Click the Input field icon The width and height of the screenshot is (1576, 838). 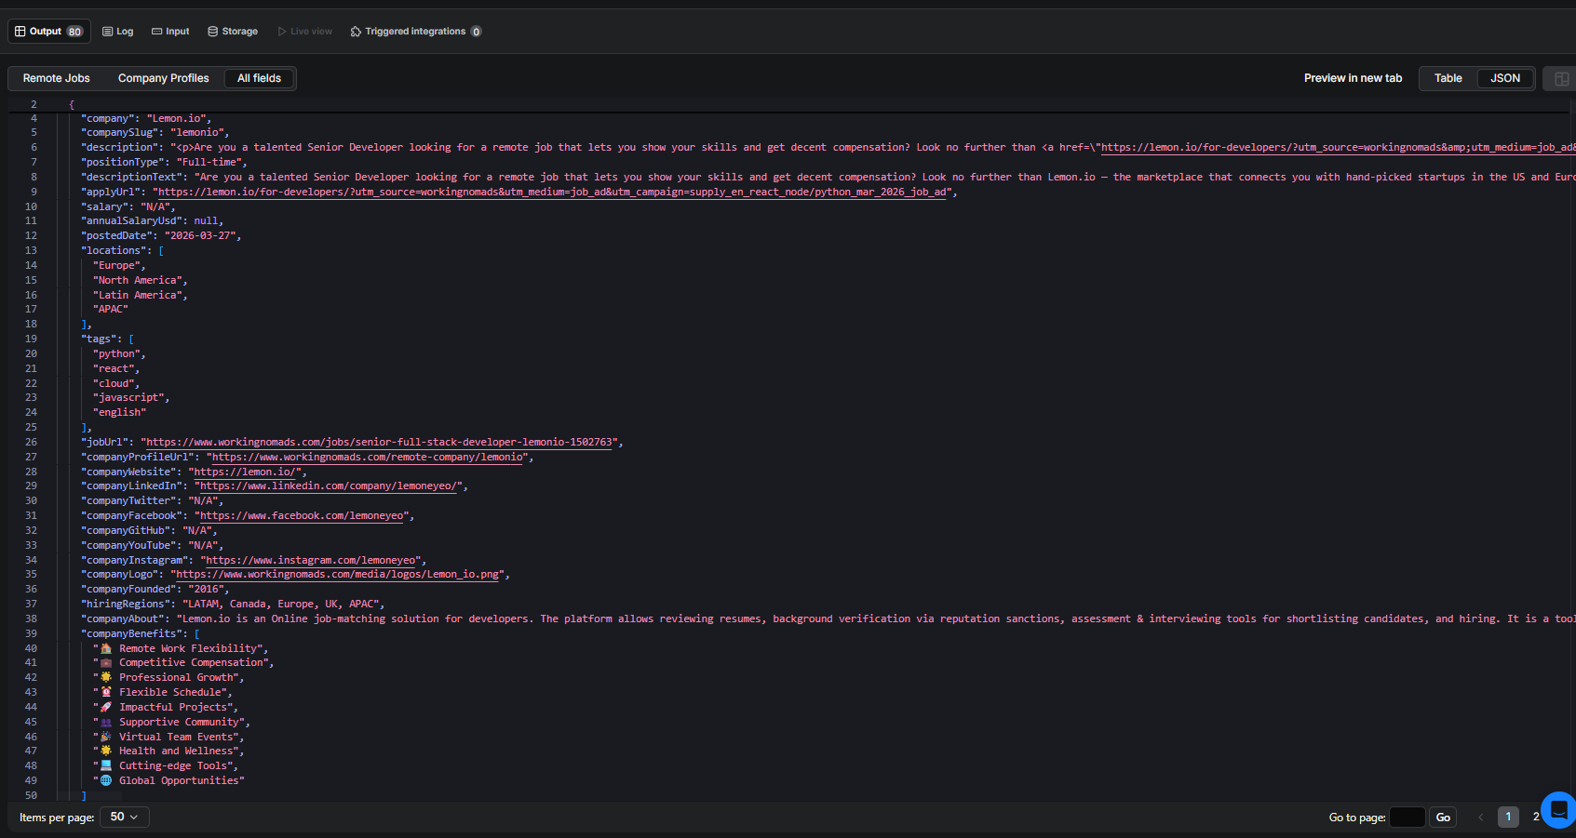coord(156,32)
